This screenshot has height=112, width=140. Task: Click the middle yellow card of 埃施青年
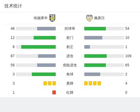coord(50,83)
